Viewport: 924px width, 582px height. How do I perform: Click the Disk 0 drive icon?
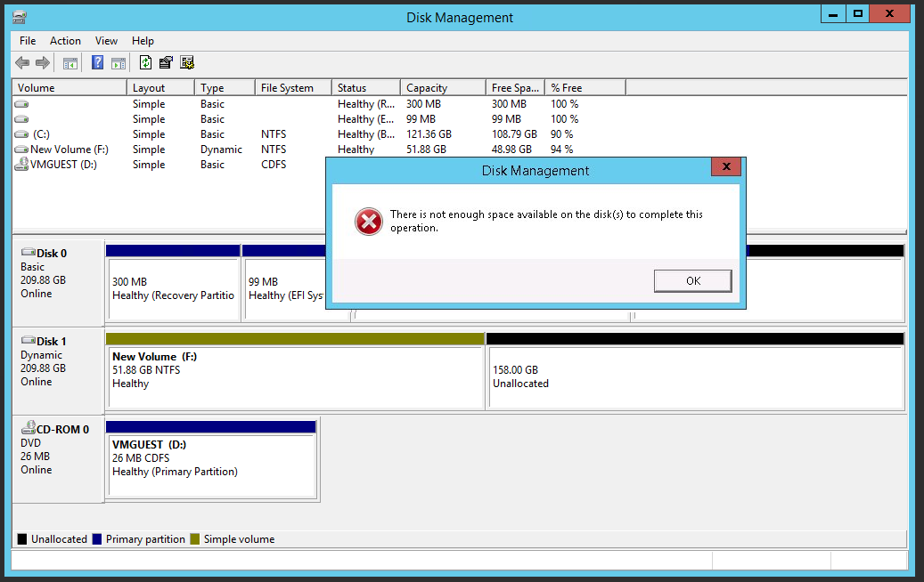tap(29, 253)
